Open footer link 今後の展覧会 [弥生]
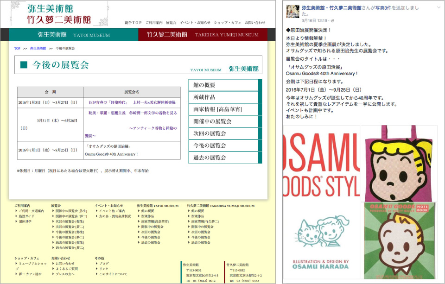The height and width of the screenshot is (284, 445). (x=70, y=232)
